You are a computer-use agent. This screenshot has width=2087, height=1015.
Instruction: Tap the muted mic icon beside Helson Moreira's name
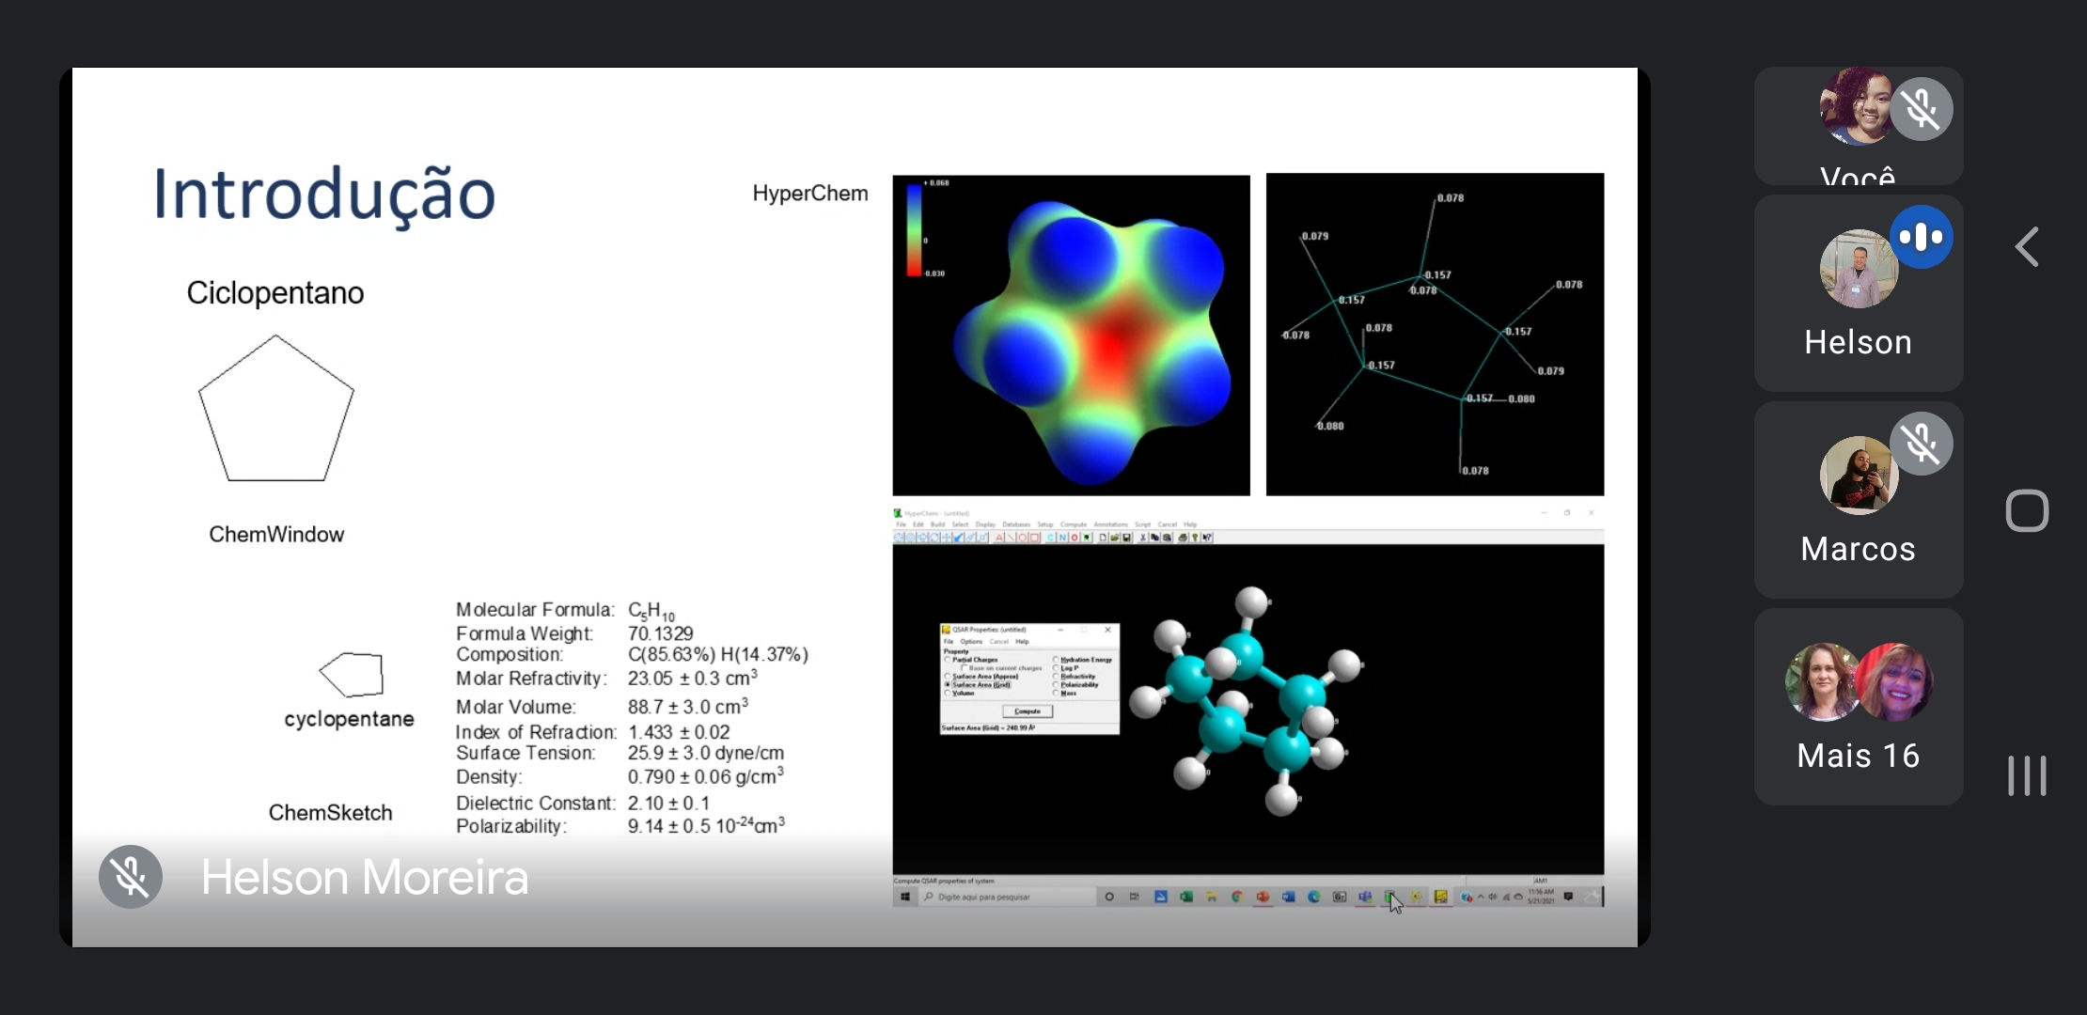pyautogui.click(x=131, y=877)
